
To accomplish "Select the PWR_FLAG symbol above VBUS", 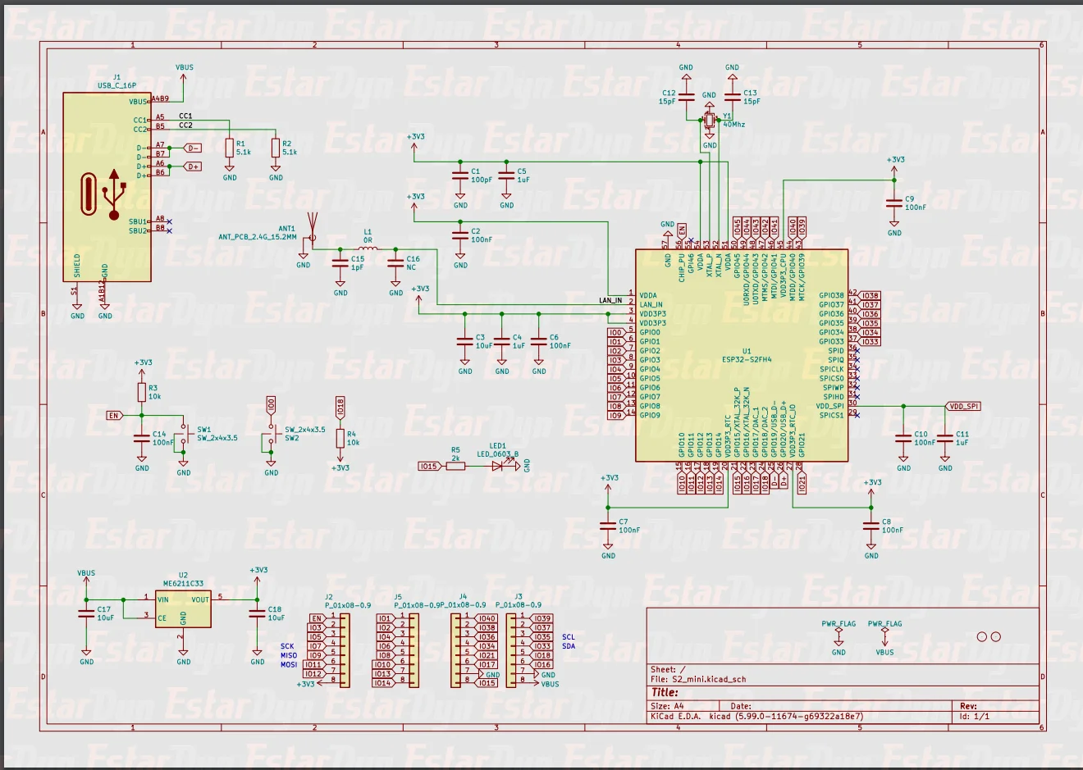I will [x=884, y=631].
